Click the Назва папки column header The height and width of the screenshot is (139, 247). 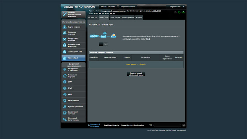(146, 57)
